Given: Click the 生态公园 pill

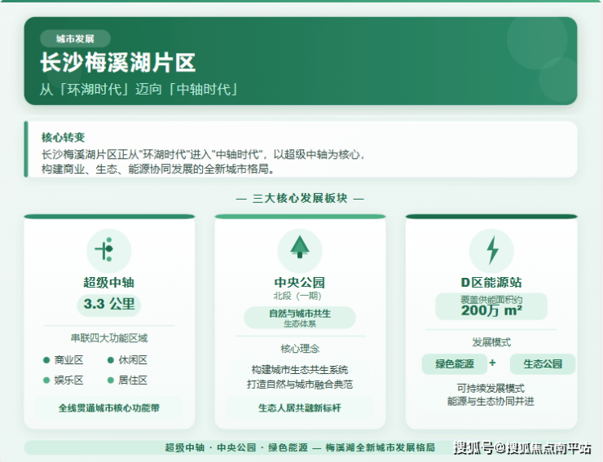Looking at the screenshot, I should [543, 364].
